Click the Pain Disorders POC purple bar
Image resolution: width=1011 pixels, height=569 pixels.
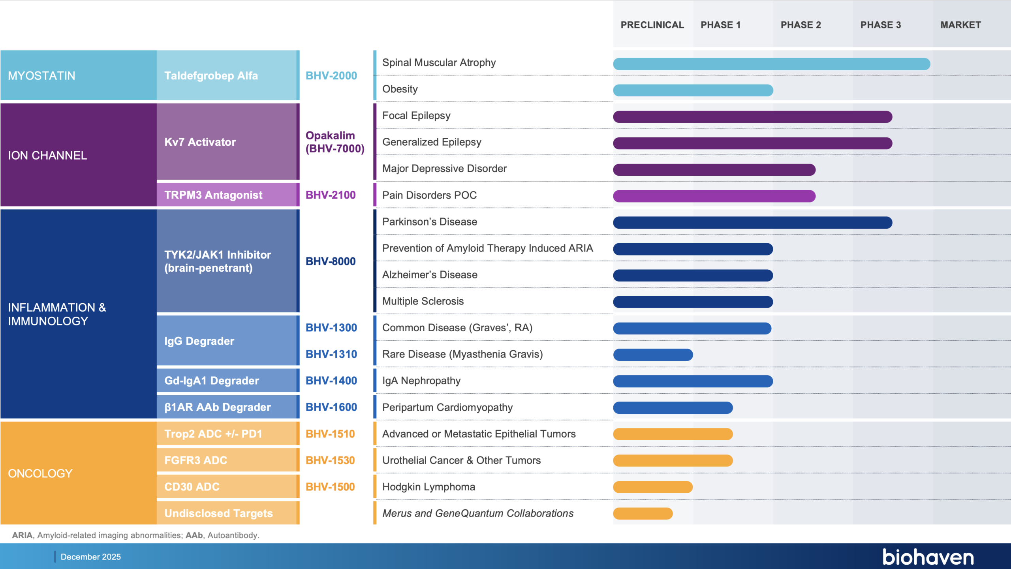pyautogui.click(x=714, y=196)
